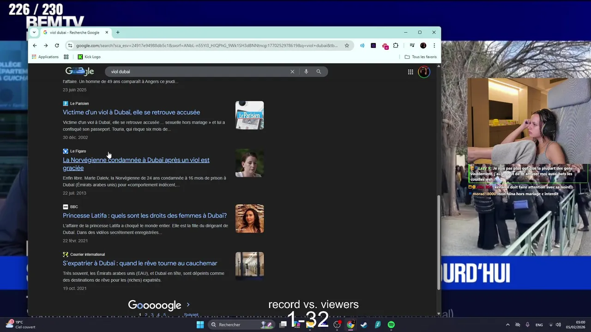591x332 pixels.
Task: Clear the search box with X icon
Action: (292, 71)
